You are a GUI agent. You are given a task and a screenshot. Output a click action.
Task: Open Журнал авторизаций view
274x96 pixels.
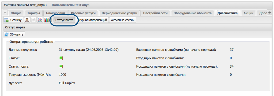93,20
